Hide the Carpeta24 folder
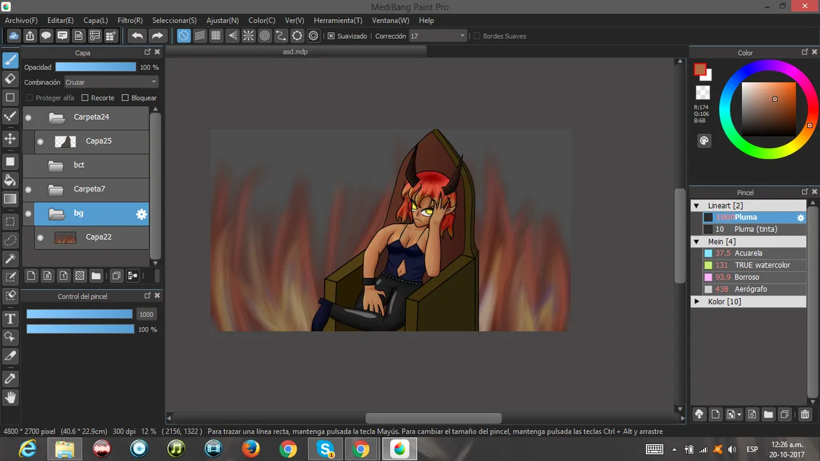This screenshot has height=461, width=820. click(x=28, y=117)
